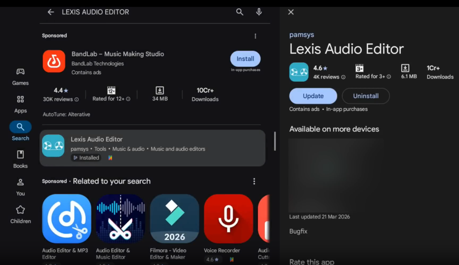The height and width of the screenshot is (265, 459).
Task: Click the 10Cr+ Downloads text
Action: tap(205, 94)
